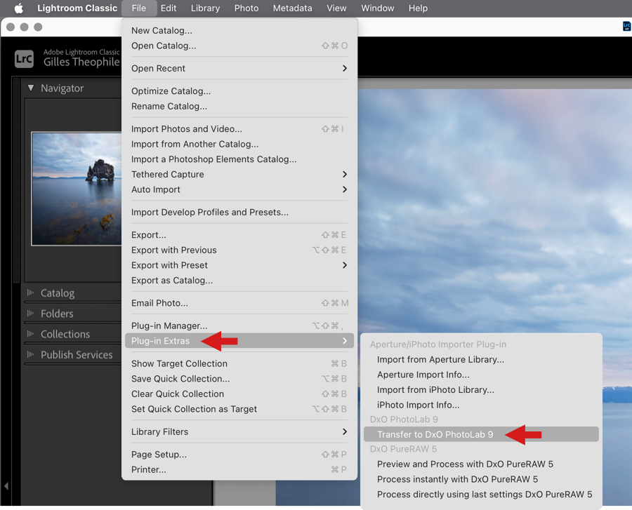
Task: Choose Export with Previous
Action: [x=239, y=250]
